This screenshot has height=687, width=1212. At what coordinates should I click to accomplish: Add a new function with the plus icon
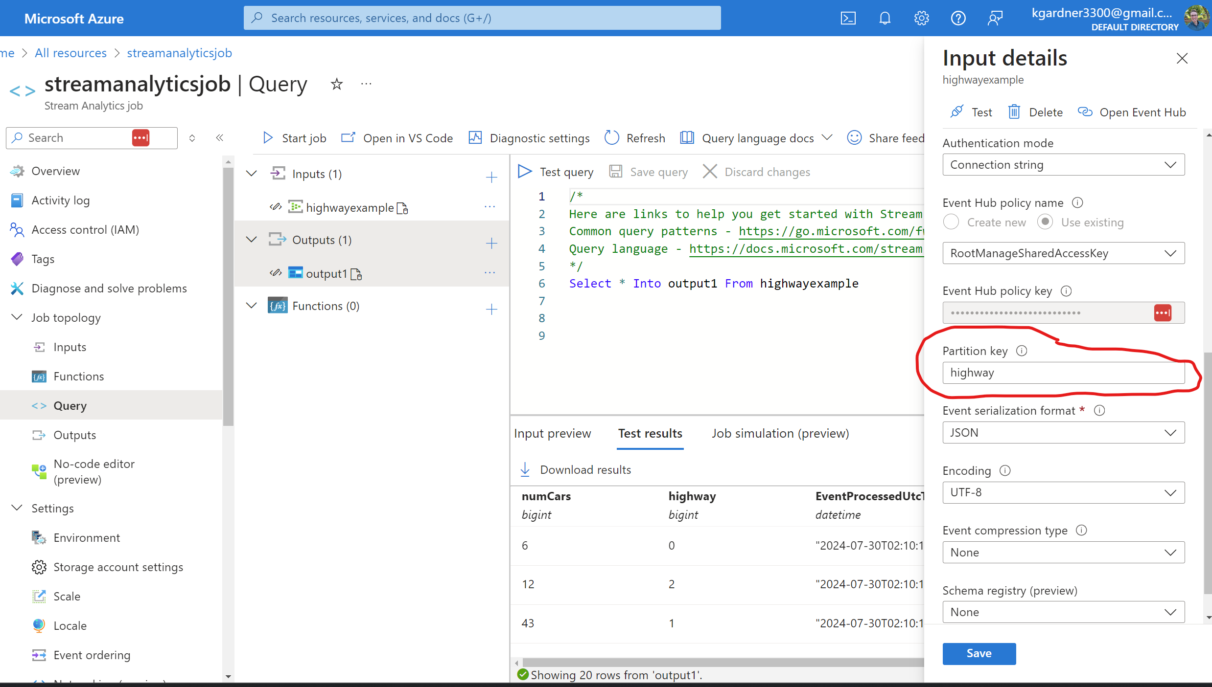click(x=491, y=309)
